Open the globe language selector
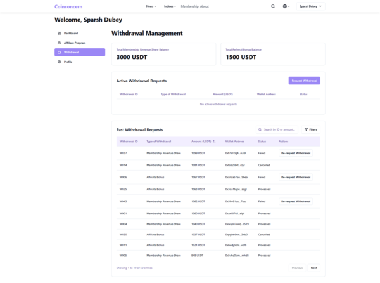Screen dimensions: 380x283 (x=286, y=6)
